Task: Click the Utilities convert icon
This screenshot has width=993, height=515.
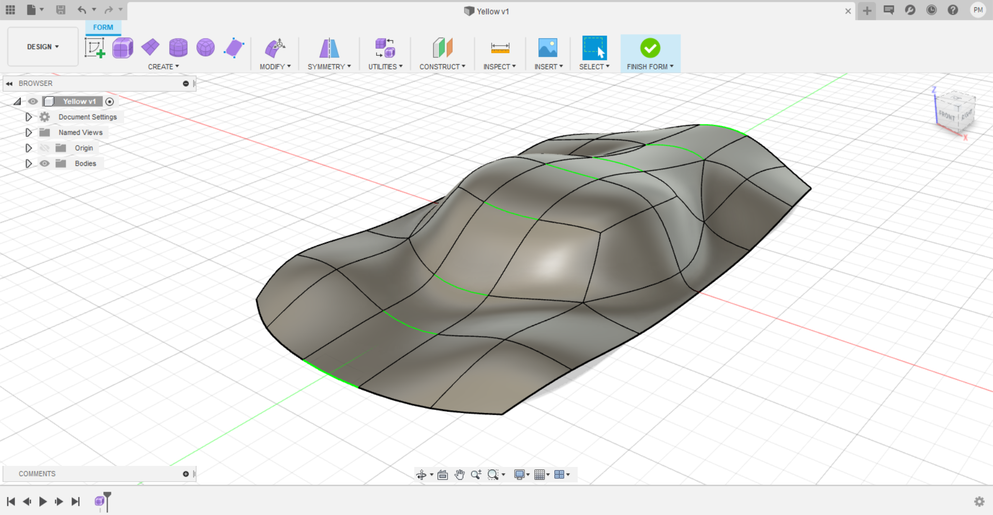Action: point(385,48)
